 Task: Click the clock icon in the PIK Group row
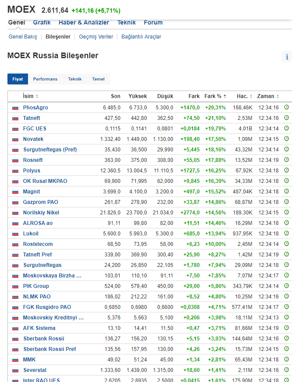point(287,285)
